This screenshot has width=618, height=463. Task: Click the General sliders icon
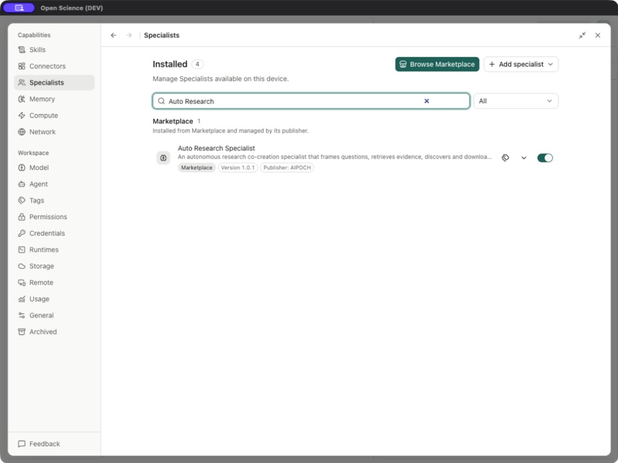pos(22,315)
